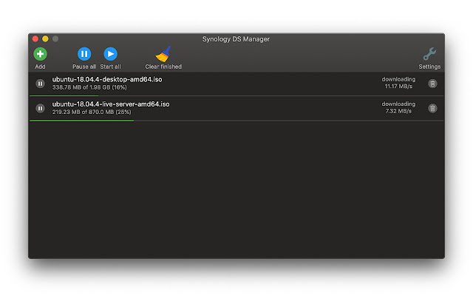Image resolution: width=473 pixels, height=296 pixels.
Task: Click the 11.17 MB/s download speed
Action: [398, 87]
